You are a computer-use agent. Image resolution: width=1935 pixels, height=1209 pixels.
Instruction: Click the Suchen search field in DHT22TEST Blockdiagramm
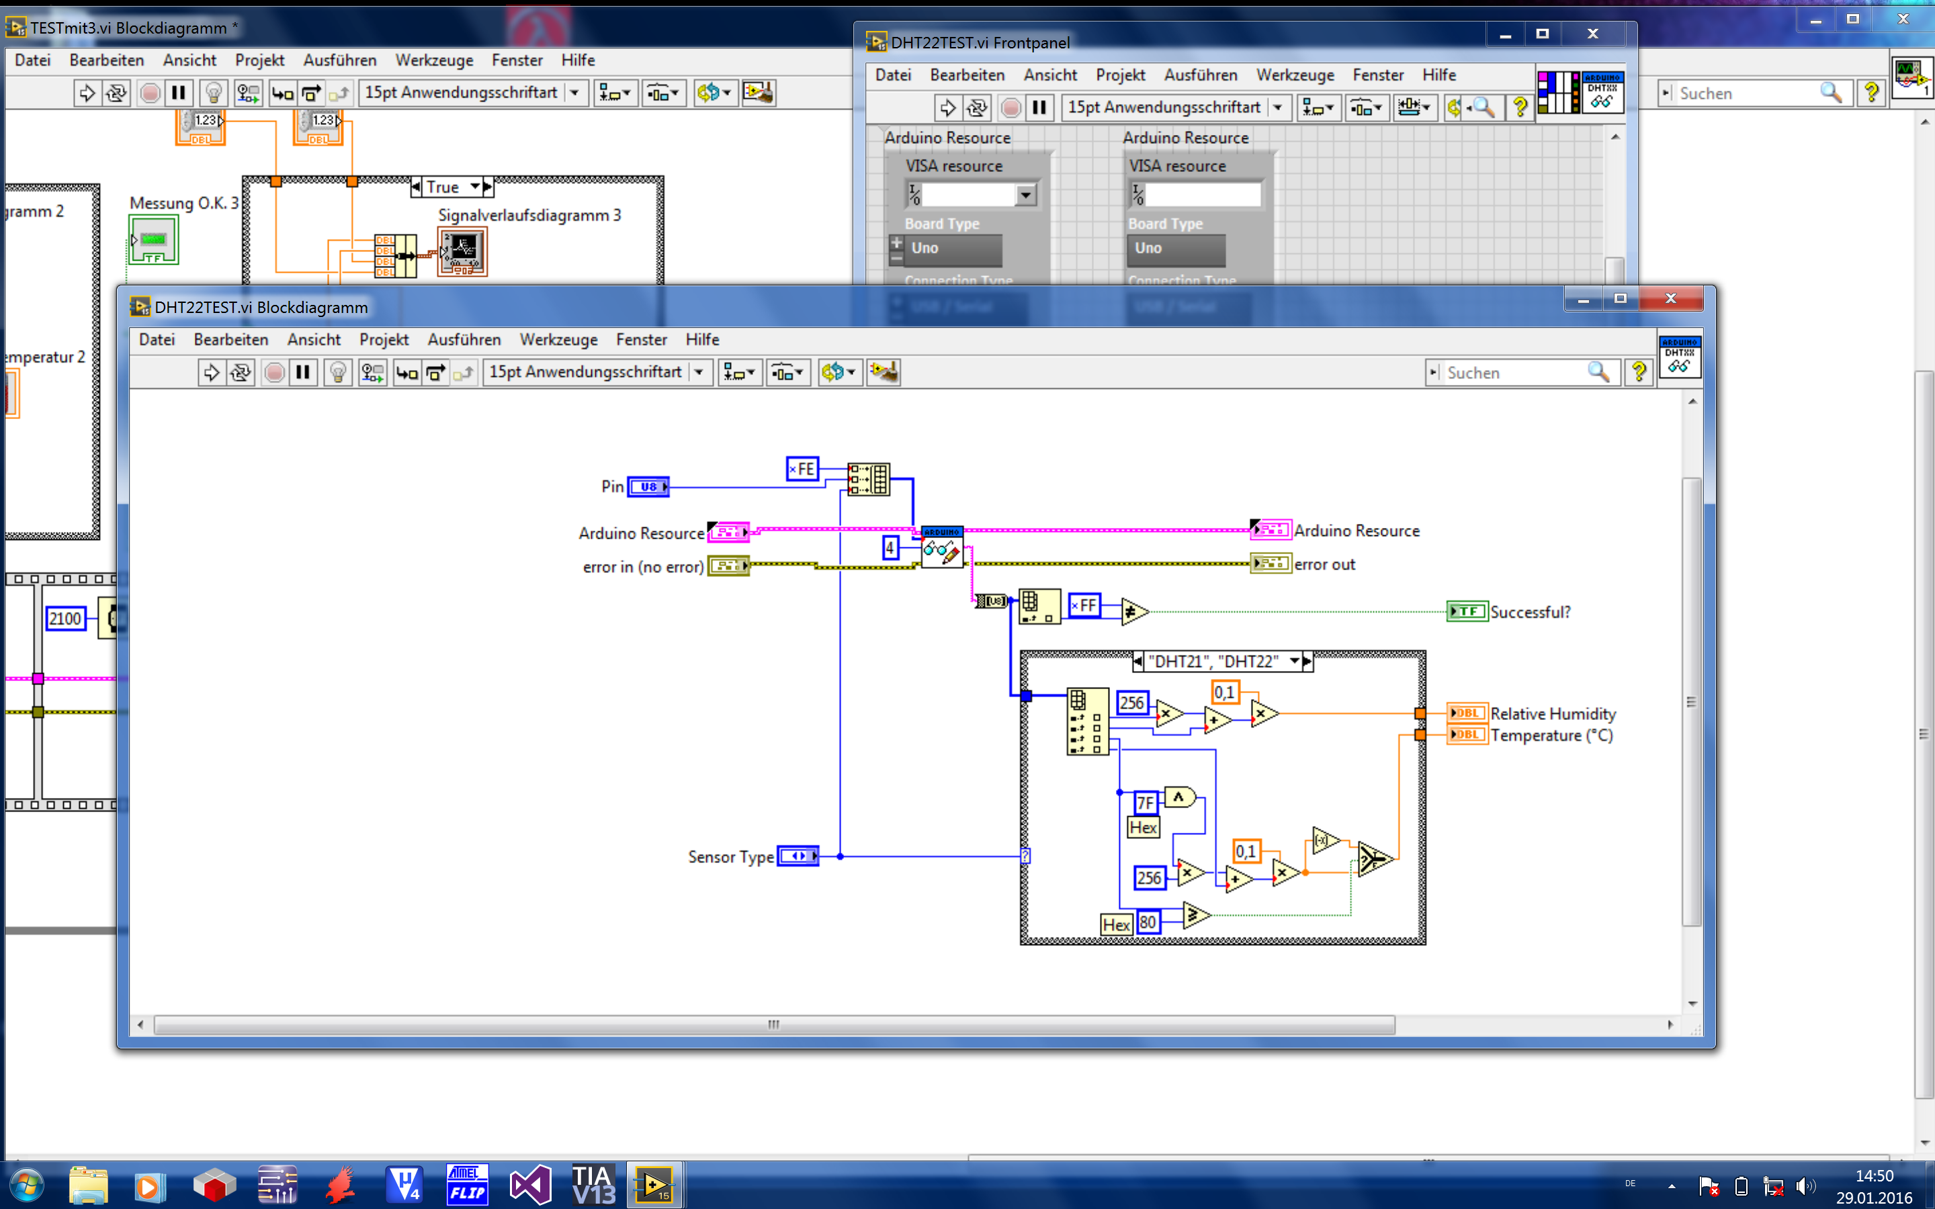click(1511, 373)
